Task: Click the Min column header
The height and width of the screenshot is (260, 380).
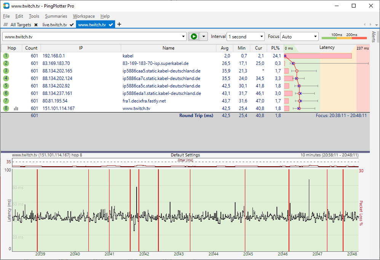Action: click(x=241, y=48)
